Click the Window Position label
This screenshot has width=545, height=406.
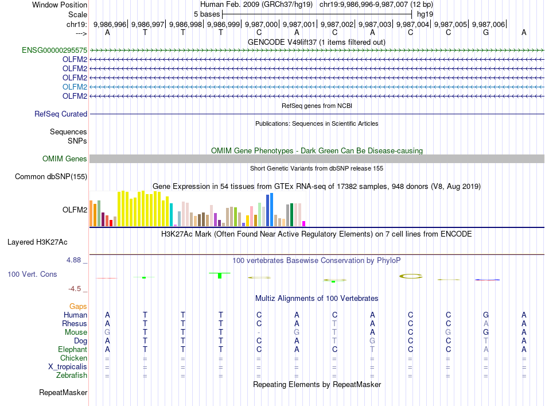(x=60, y=5)
